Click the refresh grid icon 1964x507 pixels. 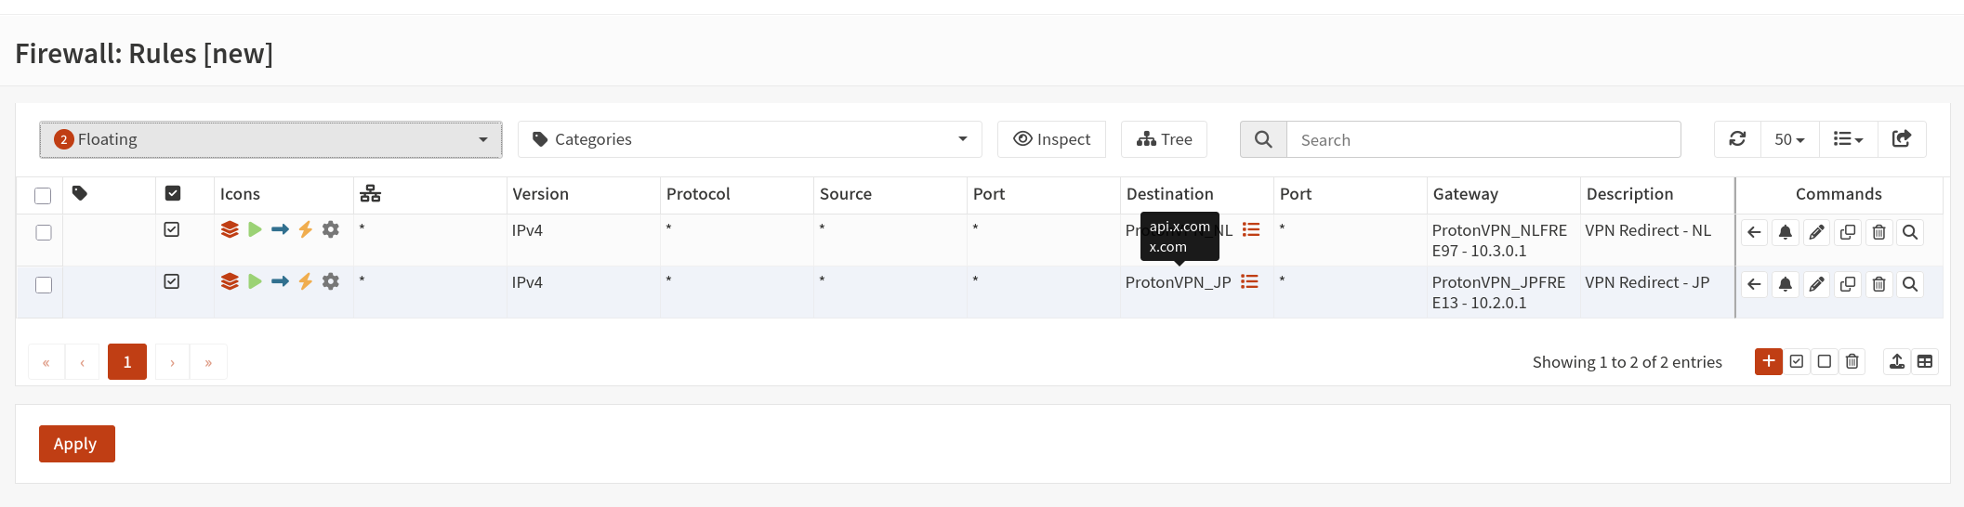(1737, 139)
